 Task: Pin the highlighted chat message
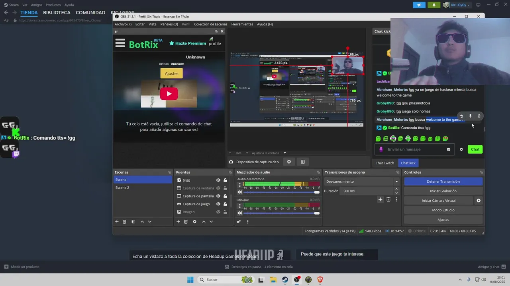[x=470, y=116]
